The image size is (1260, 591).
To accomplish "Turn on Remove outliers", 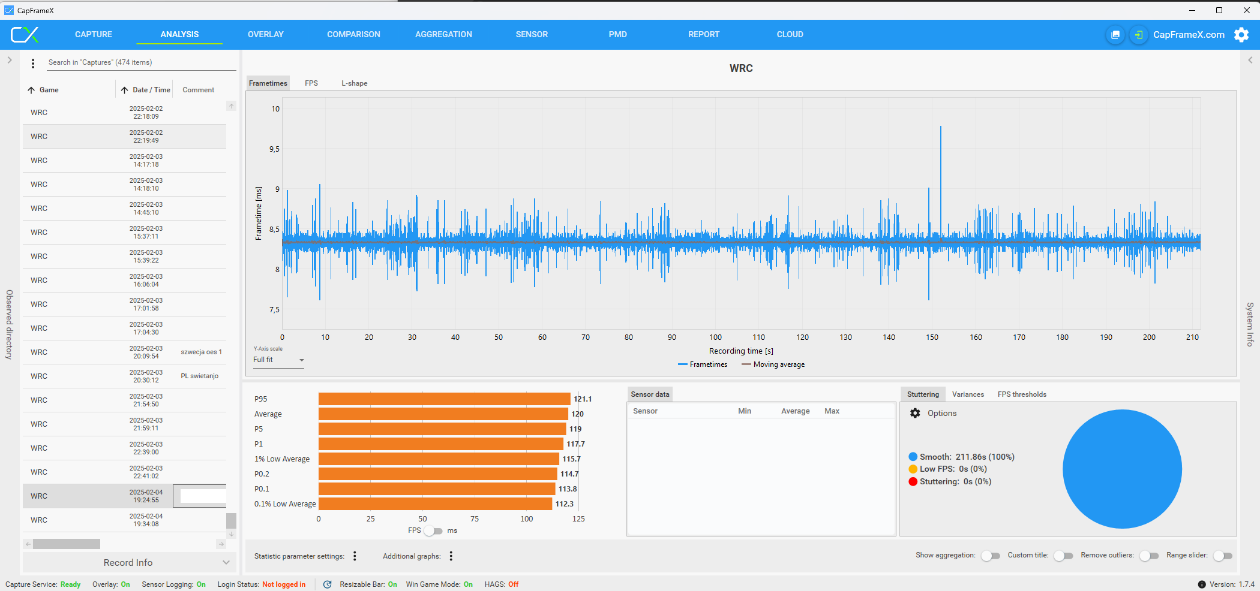I will click(x=1149, y=556).
